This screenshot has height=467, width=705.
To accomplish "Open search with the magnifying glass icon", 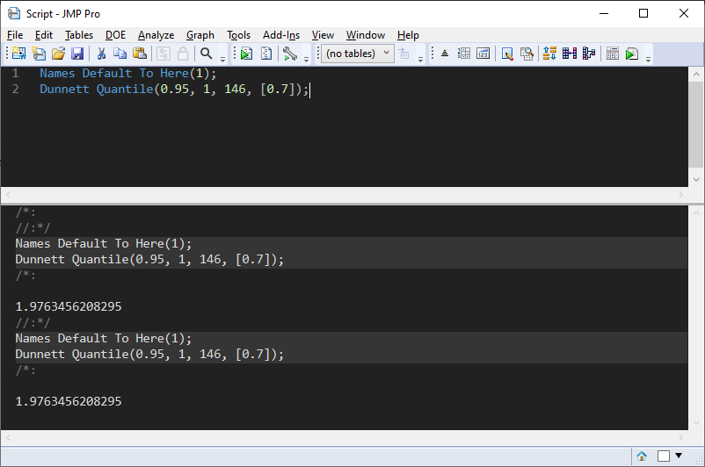I will click(207, 54).
